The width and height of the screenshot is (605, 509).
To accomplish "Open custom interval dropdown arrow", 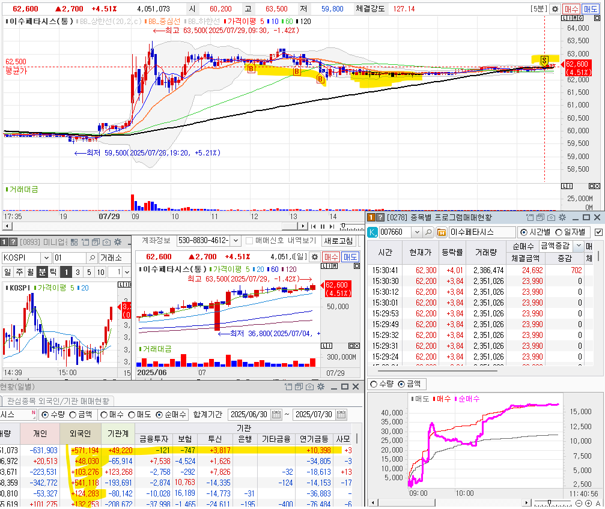I will pyautogui.click(x=127, y=273).
